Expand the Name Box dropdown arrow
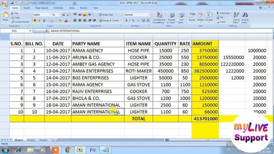The width and height of the screenshot is (274, 154). click(30, 31)
